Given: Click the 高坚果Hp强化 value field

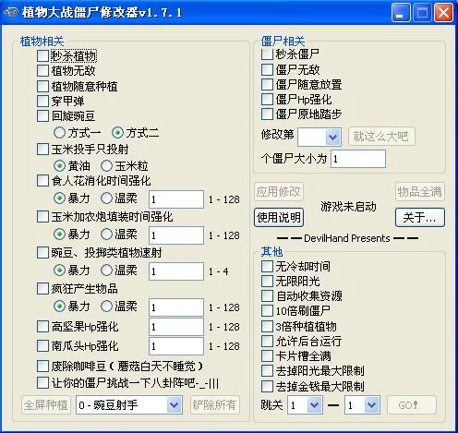Looking at the screenshot, I should 176,327.
